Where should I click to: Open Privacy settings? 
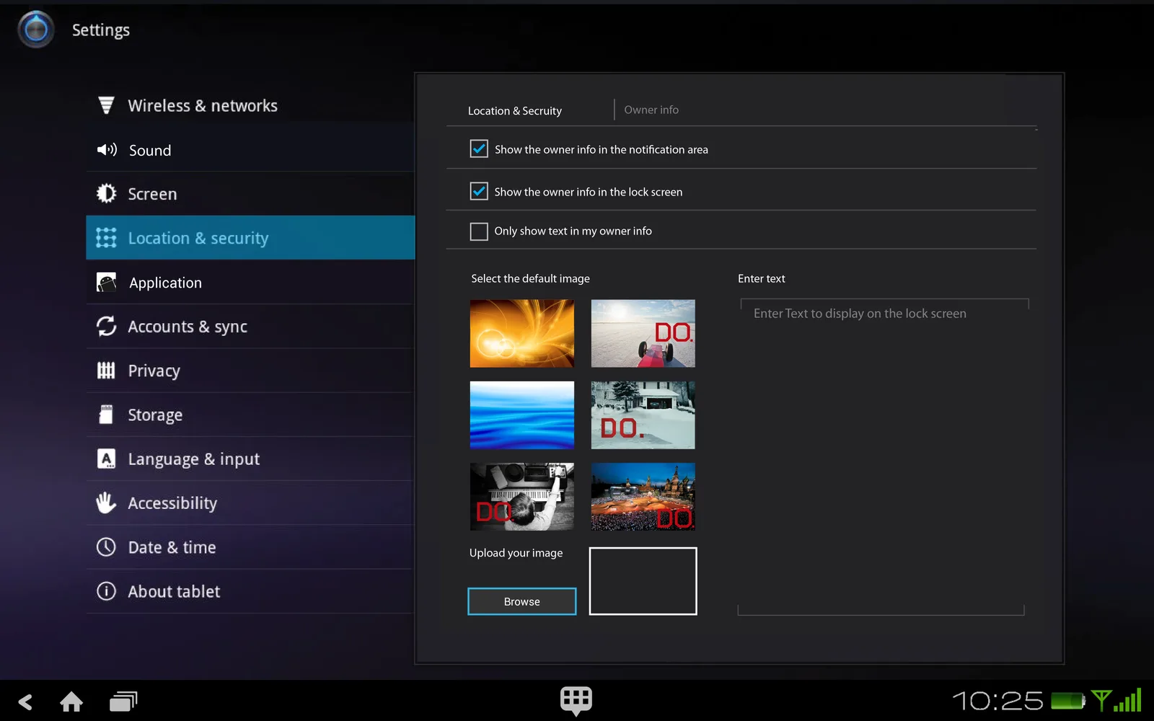point(250,371)
